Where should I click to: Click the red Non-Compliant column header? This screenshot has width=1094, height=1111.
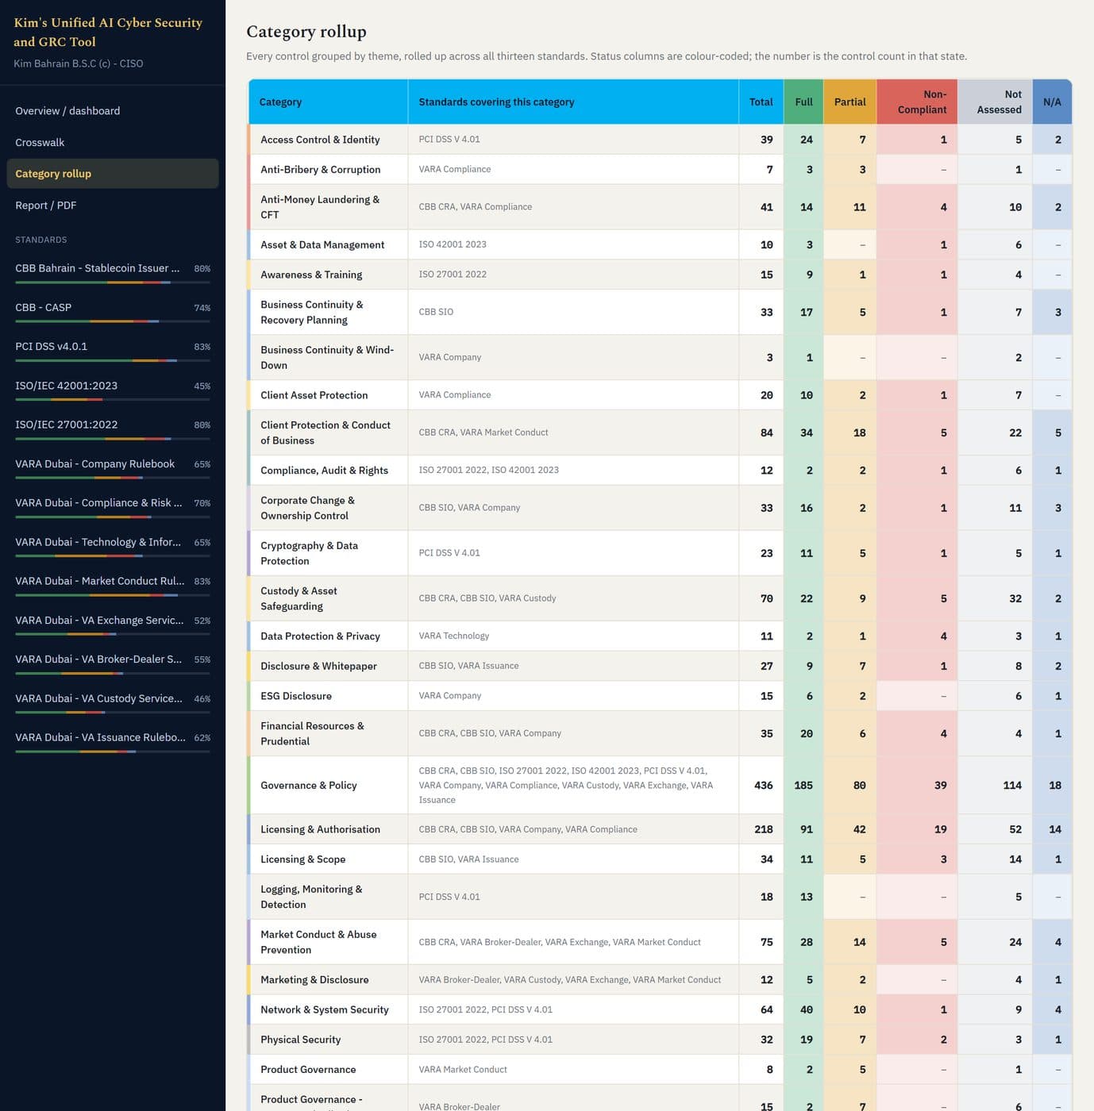tap(917, 102)
